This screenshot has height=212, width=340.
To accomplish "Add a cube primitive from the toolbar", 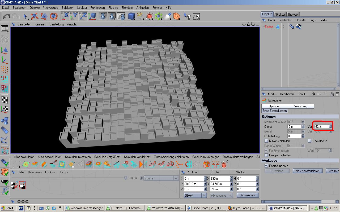I will point(131,16).
